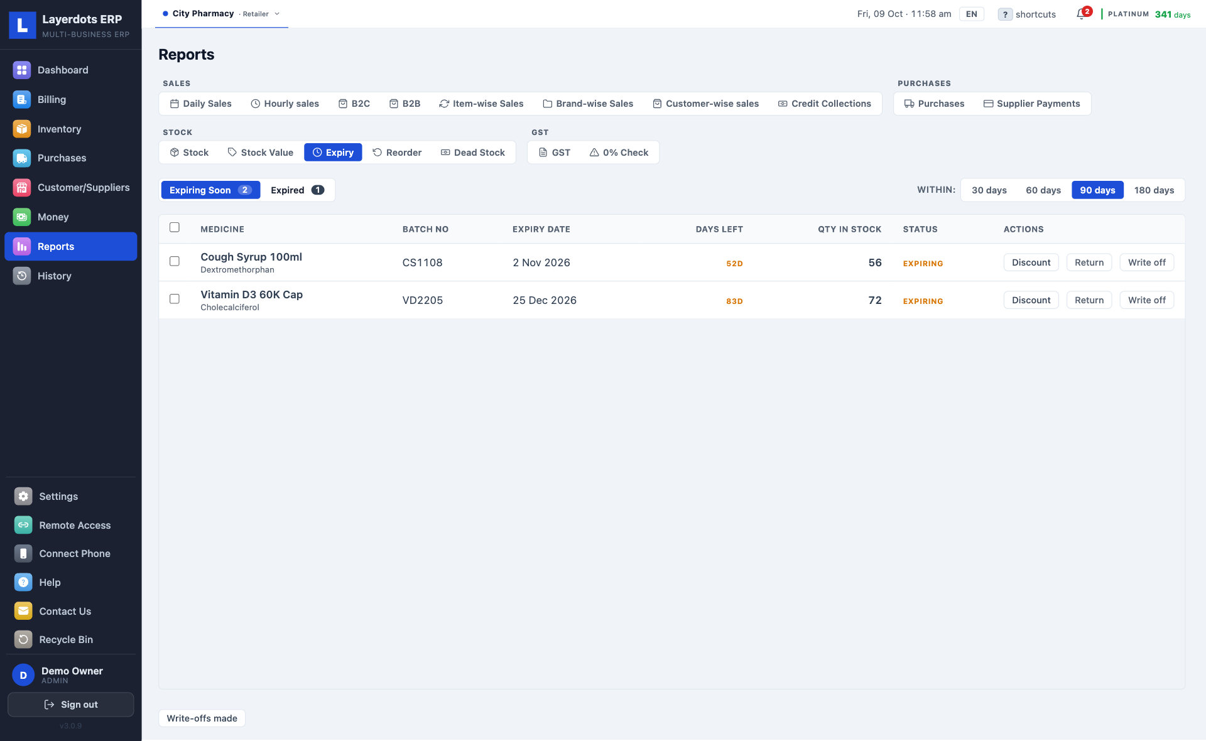Open the Help question icon in sidebar
The height and width of the screenshot is (741, 1206).
pyautogui.click(x=23, y=582)
